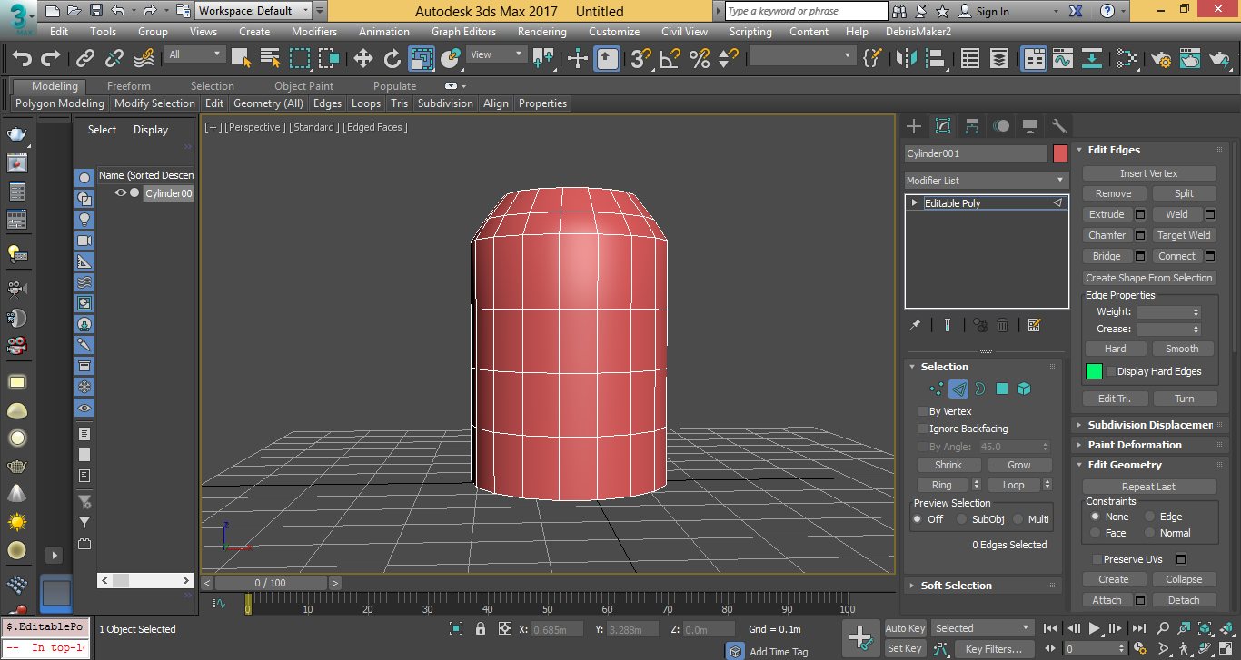
Task: Open the reference coordinate View dropdown
Action: pyautogui.click(x=496, y=54)
